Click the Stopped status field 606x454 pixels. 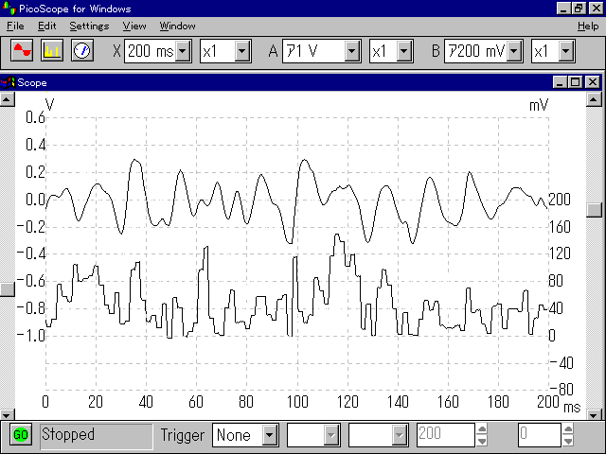pos(97,435)
